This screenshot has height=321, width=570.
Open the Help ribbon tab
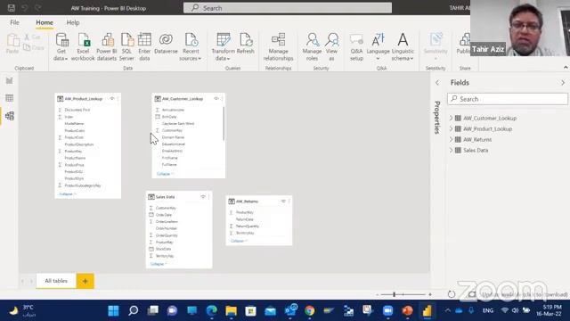[x=73, y=22]
